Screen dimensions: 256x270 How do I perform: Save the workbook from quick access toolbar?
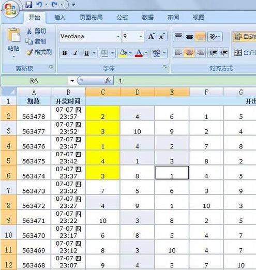pyautogui.click(x=29, y=5)
